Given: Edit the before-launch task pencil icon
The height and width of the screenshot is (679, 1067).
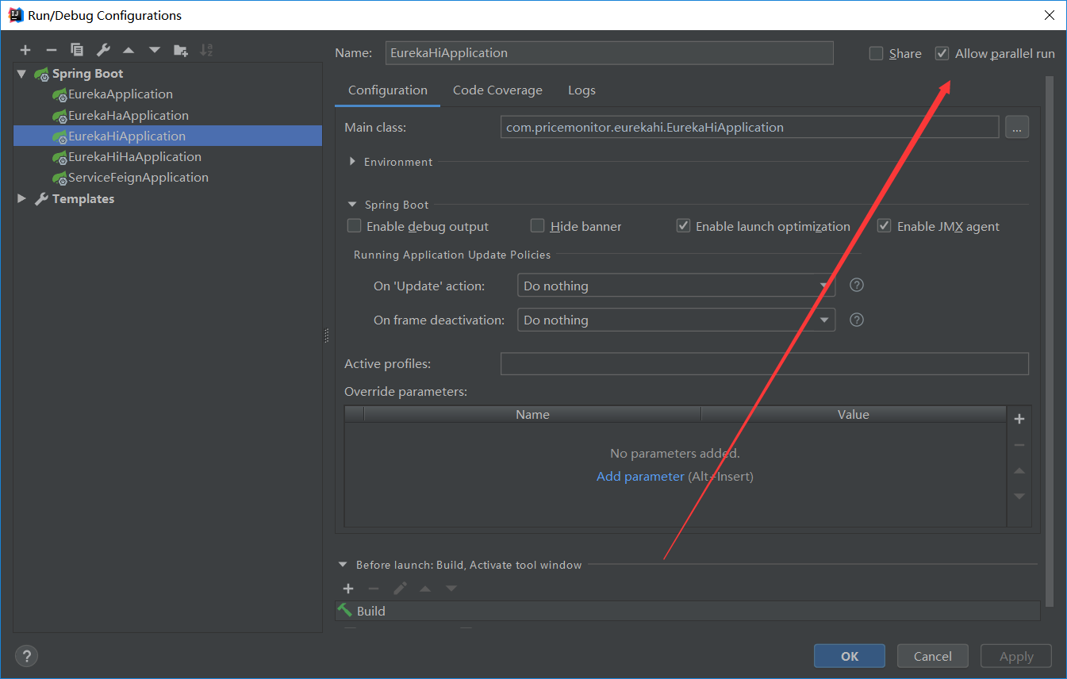Looking at the screenshot, I should [400, 589].
